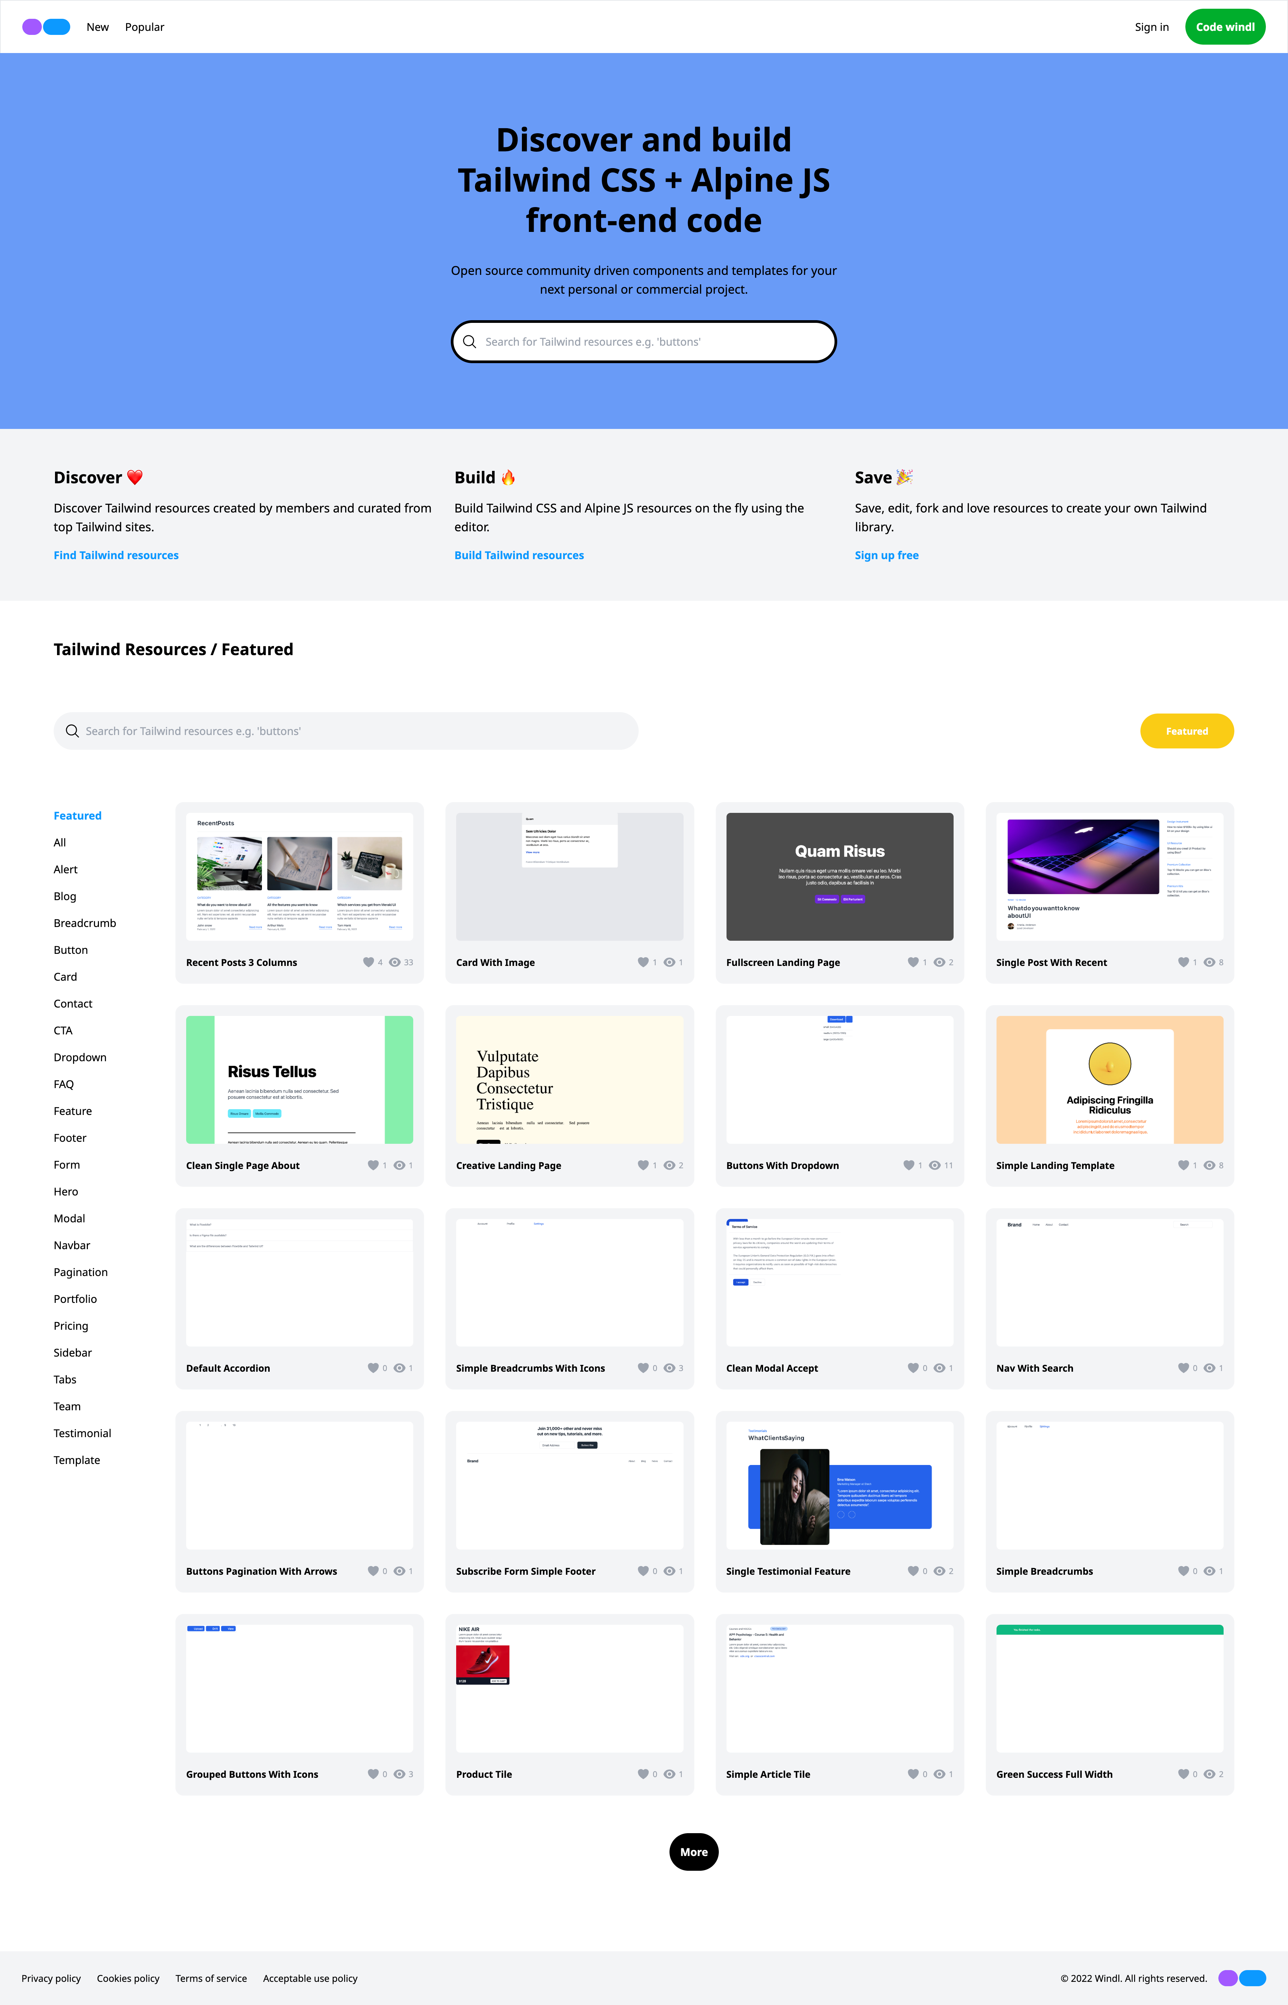Viewport: 1288px width, 2005px height.
Task: Click the eye icon on Single Post With Recent
Action: coord(1210,962)
